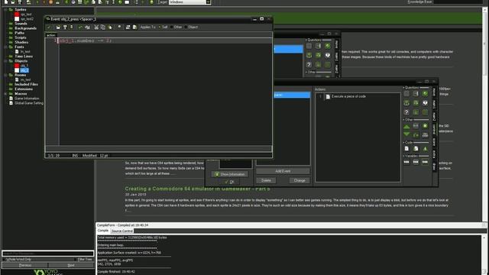Screen dimensions: 489x275
Task: Click first Questions icon in front object window
Action: pos(406,93)
